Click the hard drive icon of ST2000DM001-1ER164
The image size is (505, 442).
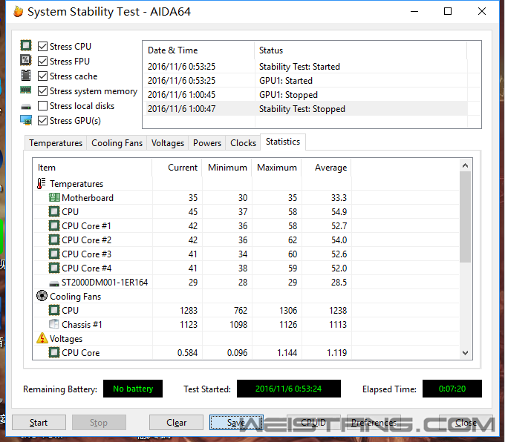[x=54, y=283]
